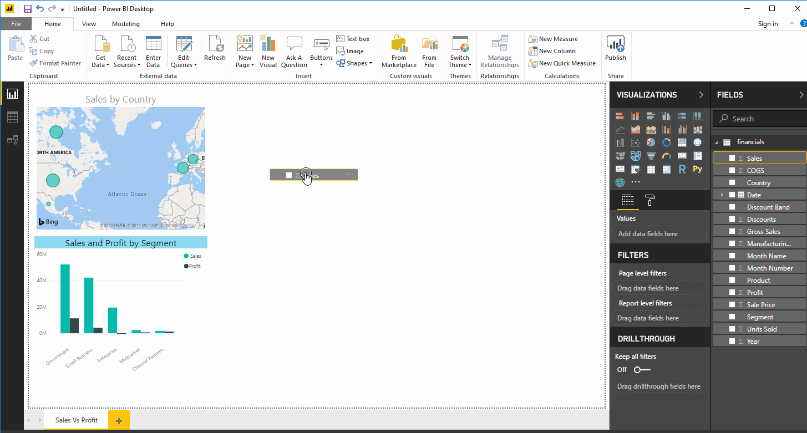
Task: Collapse the Visualizations pane chevron
Action: pyautogui.click(x=701, y=95)
